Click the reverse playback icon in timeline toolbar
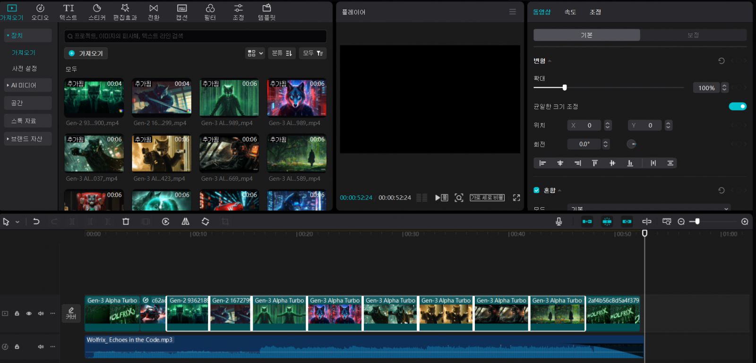Image resolution: width=756 pixels, height=363 pixels. pos(165,221)
